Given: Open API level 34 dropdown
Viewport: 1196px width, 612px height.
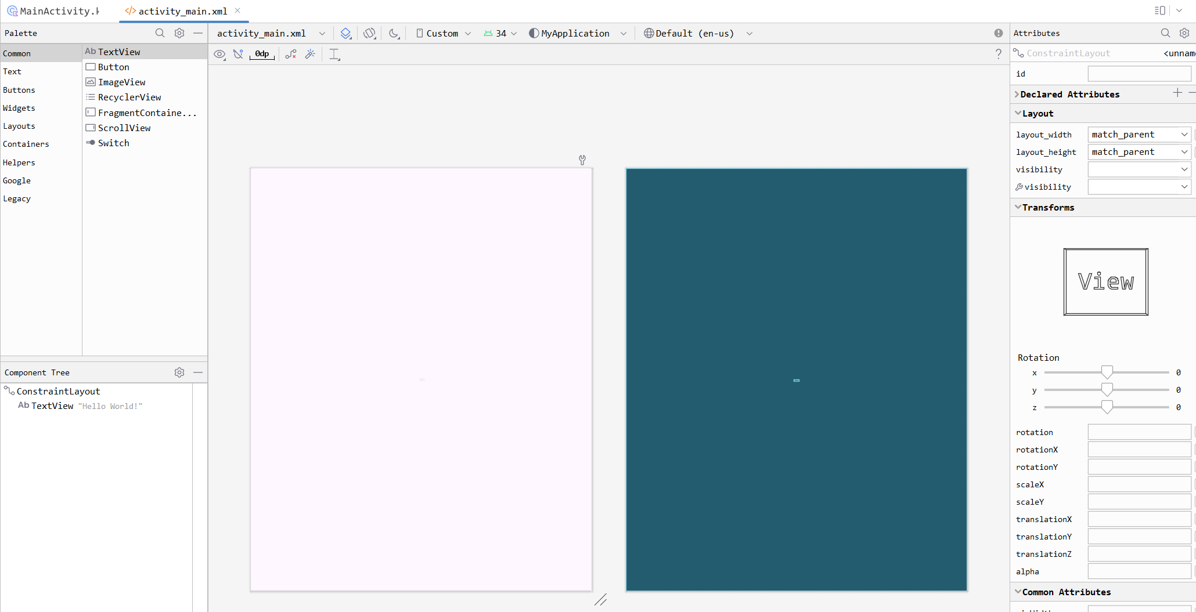Looking at the screenshot, I should click(x=500, y=34).
